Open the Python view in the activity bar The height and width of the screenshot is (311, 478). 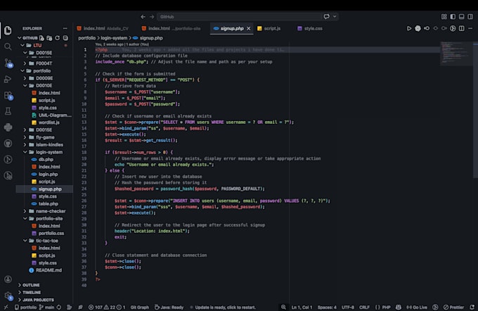pos(8,127)
